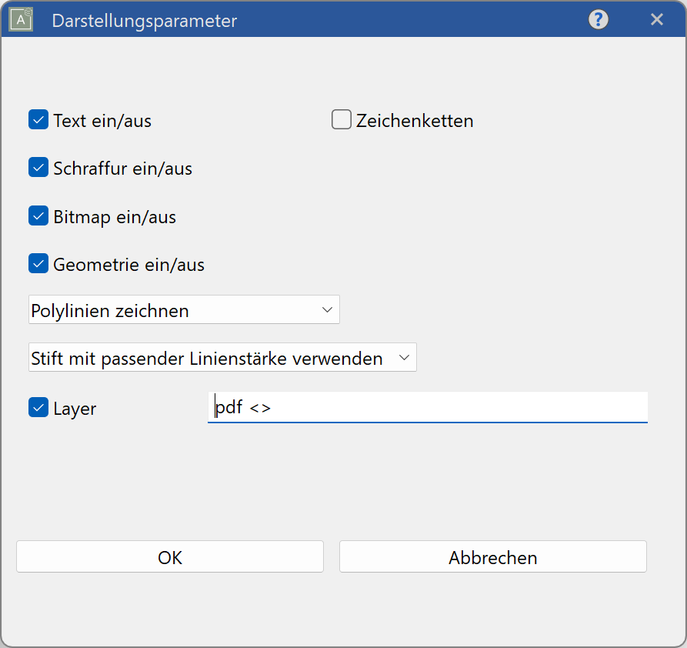This screenshot has width=687, height=648.
Task: Open Help via the question mark icon
Action: 598,19
